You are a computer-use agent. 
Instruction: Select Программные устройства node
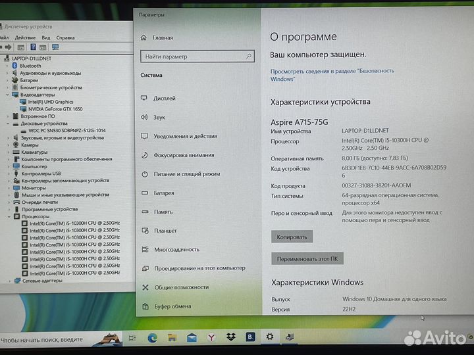tap(50, 209)
